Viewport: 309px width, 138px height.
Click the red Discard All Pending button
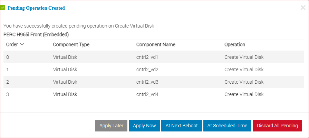pyautogui.click(x=277, y=126)
